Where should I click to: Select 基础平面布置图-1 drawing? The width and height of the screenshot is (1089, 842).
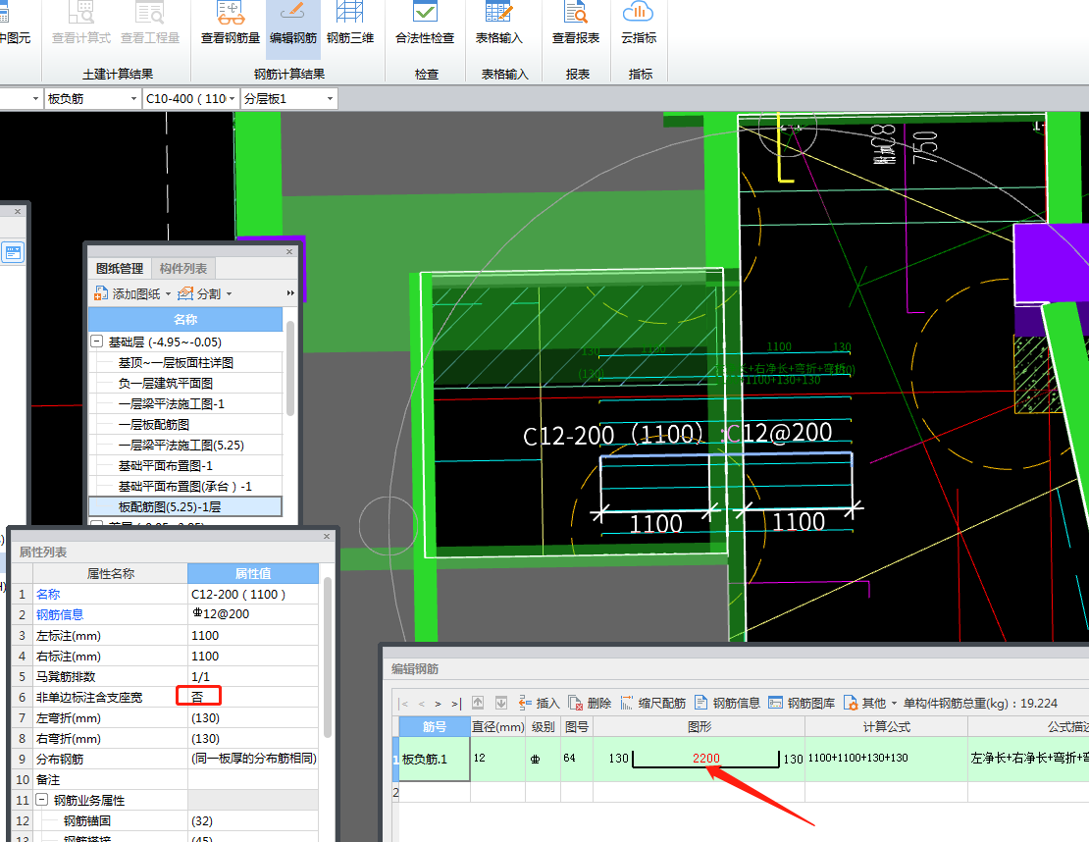coord(165,465)
